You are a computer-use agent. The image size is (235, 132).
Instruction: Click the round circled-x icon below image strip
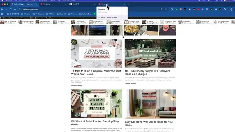click(123, 37)
